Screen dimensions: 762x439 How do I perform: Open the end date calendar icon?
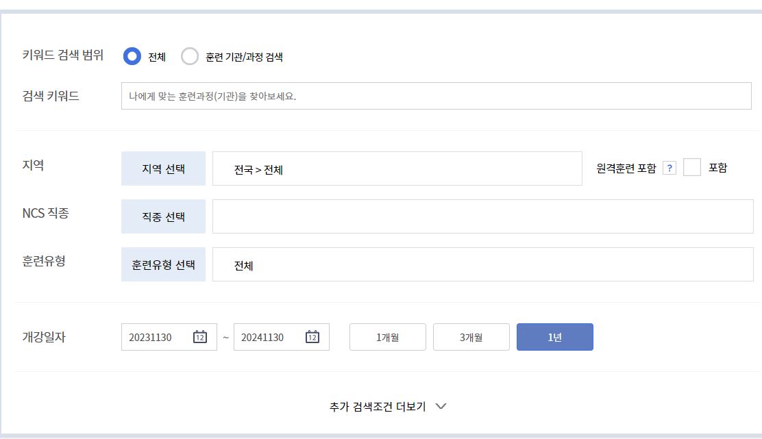pyautogui.click(x=312, y=337)
